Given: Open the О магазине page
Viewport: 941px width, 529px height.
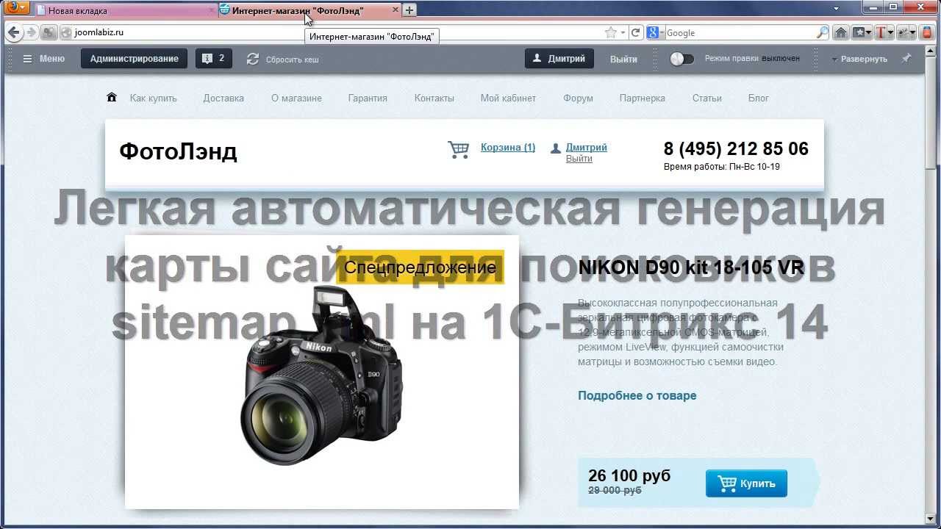Looking at the screenshot, I should (x=296, y=98).
